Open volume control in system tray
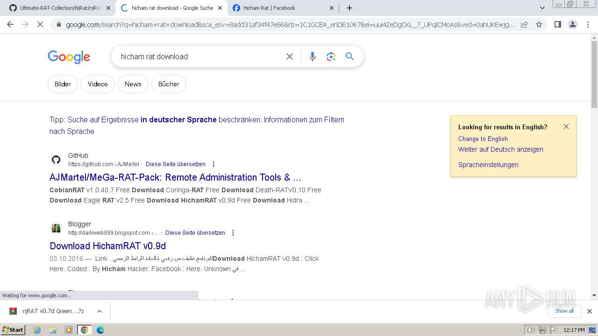598x336 pixels. [531, 330]
